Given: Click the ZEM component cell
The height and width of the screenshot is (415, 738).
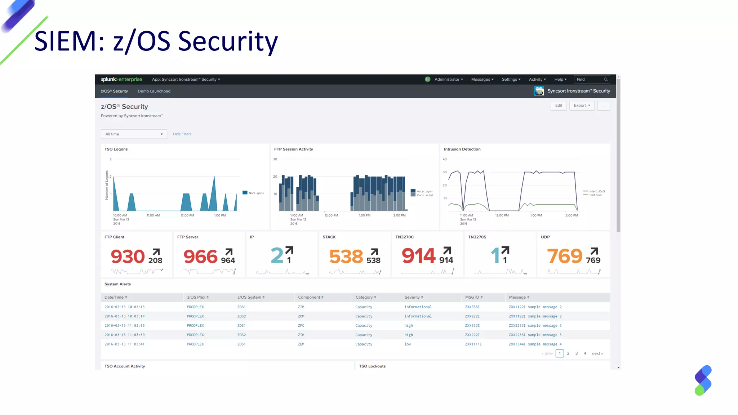Looking at the screenshot, I should pos(301,344).
